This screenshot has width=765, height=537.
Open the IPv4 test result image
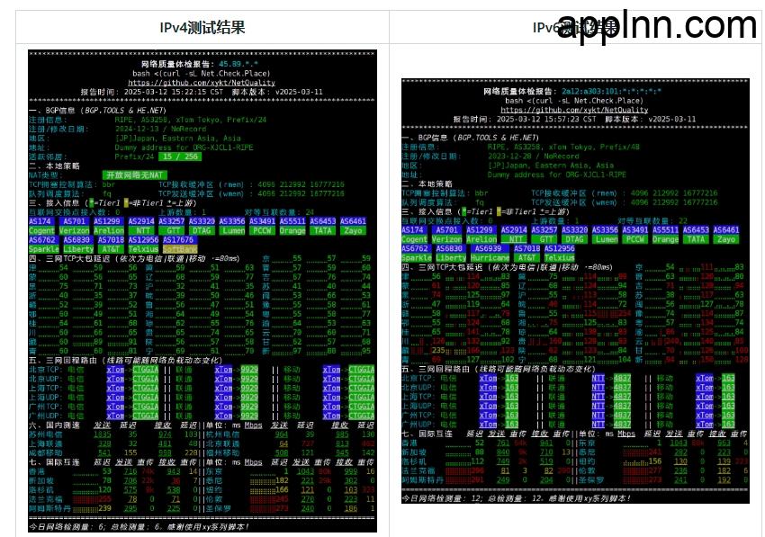pyautogui.click(x=202, y=291)
